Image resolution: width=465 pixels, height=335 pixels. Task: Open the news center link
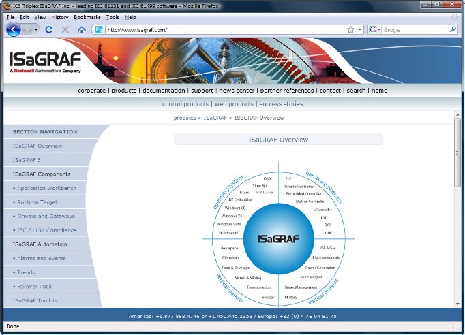pos(237,91)
